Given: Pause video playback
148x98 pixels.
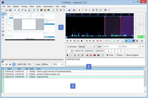Looking at the screenshot, I should pyautogui.click(x=10, y=64).
